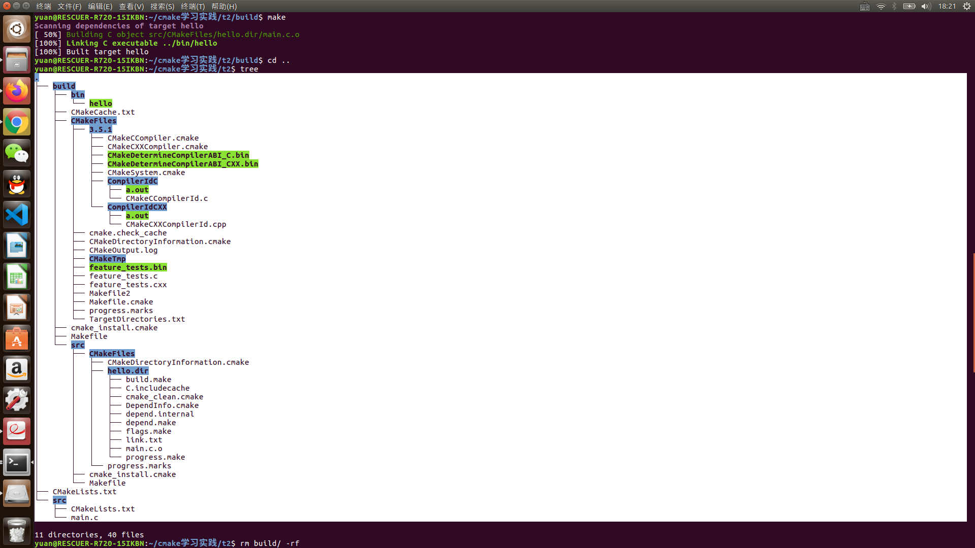Image resolution: width=975 pixels, height=548 pixels.
Task: Click the 'rm build/ -rf' command line
Action: coord(270,543)
